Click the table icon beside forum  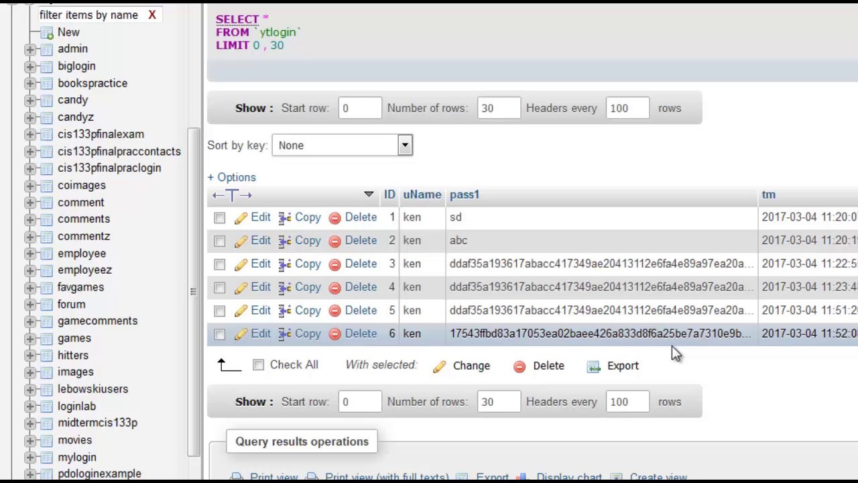click(x=46, y=305)
